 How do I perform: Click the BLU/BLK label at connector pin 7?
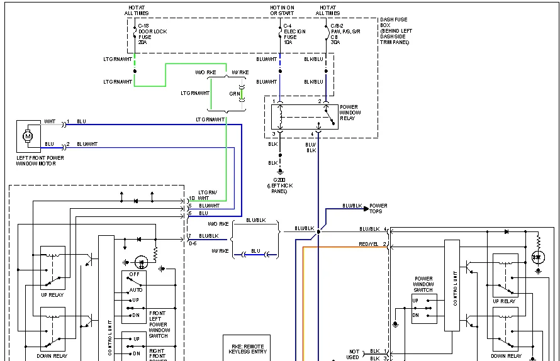(208, 236)
